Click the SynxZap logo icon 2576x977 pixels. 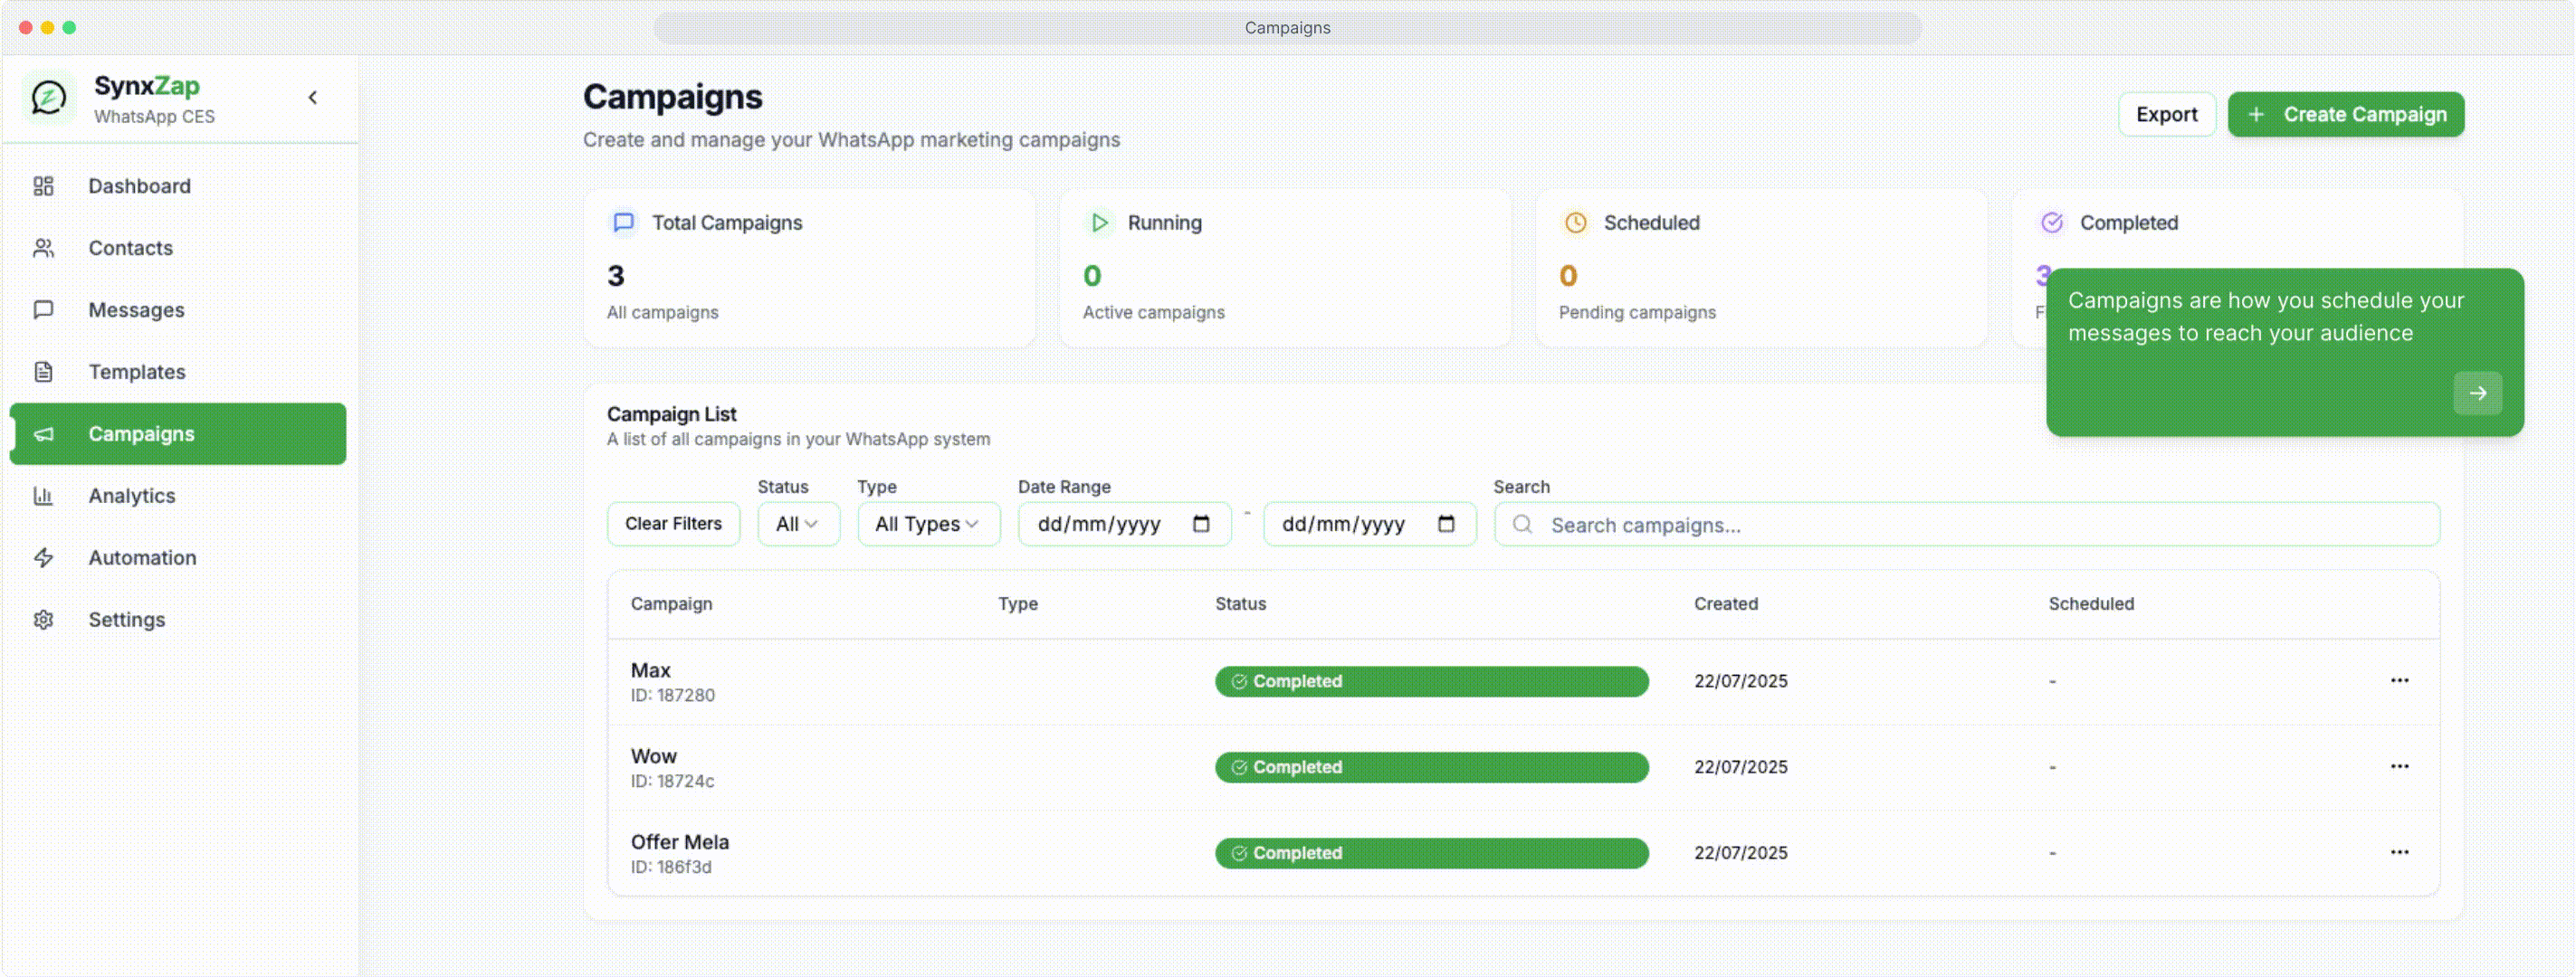click(48, 98)
